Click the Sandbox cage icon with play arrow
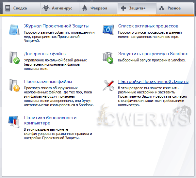The image size is (196, 178). click(x=108, y=57)
